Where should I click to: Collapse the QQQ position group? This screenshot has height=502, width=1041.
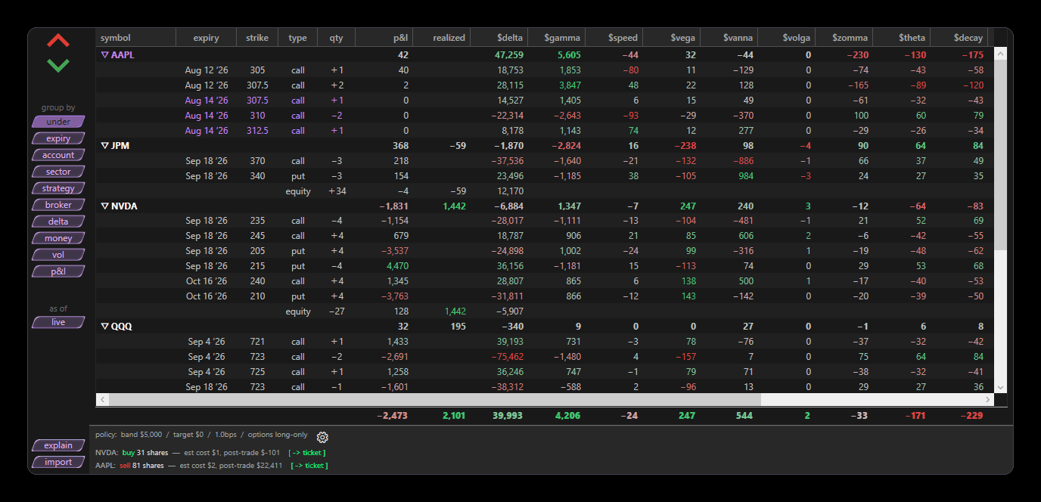[104, 327]
